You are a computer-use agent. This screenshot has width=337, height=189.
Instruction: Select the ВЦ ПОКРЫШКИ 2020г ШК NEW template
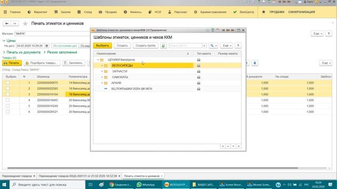click(167, 89)
